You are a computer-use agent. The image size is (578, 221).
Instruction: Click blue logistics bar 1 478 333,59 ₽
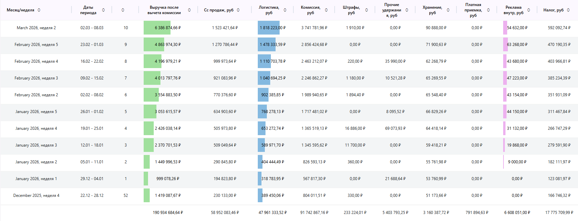pos(266,45)
